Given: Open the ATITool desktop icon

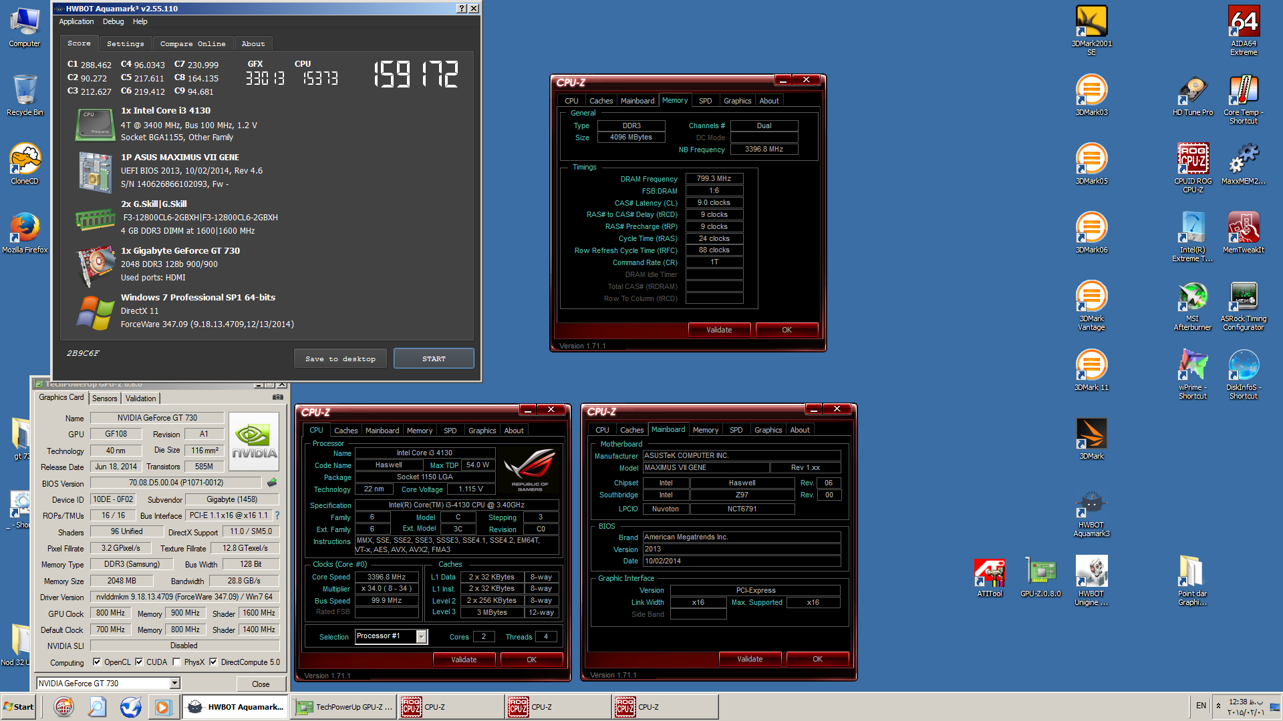Looking at the screenshot, I should click(x=990, y=576).
